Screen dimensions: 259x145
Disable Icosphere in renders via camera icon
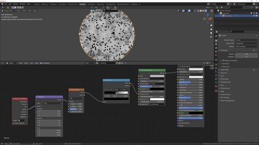coord(257,16)
